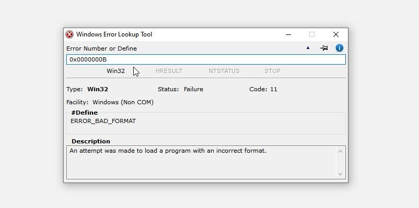
Task: Switch to the HRESULT tab
Action: [x=169, y=71]
